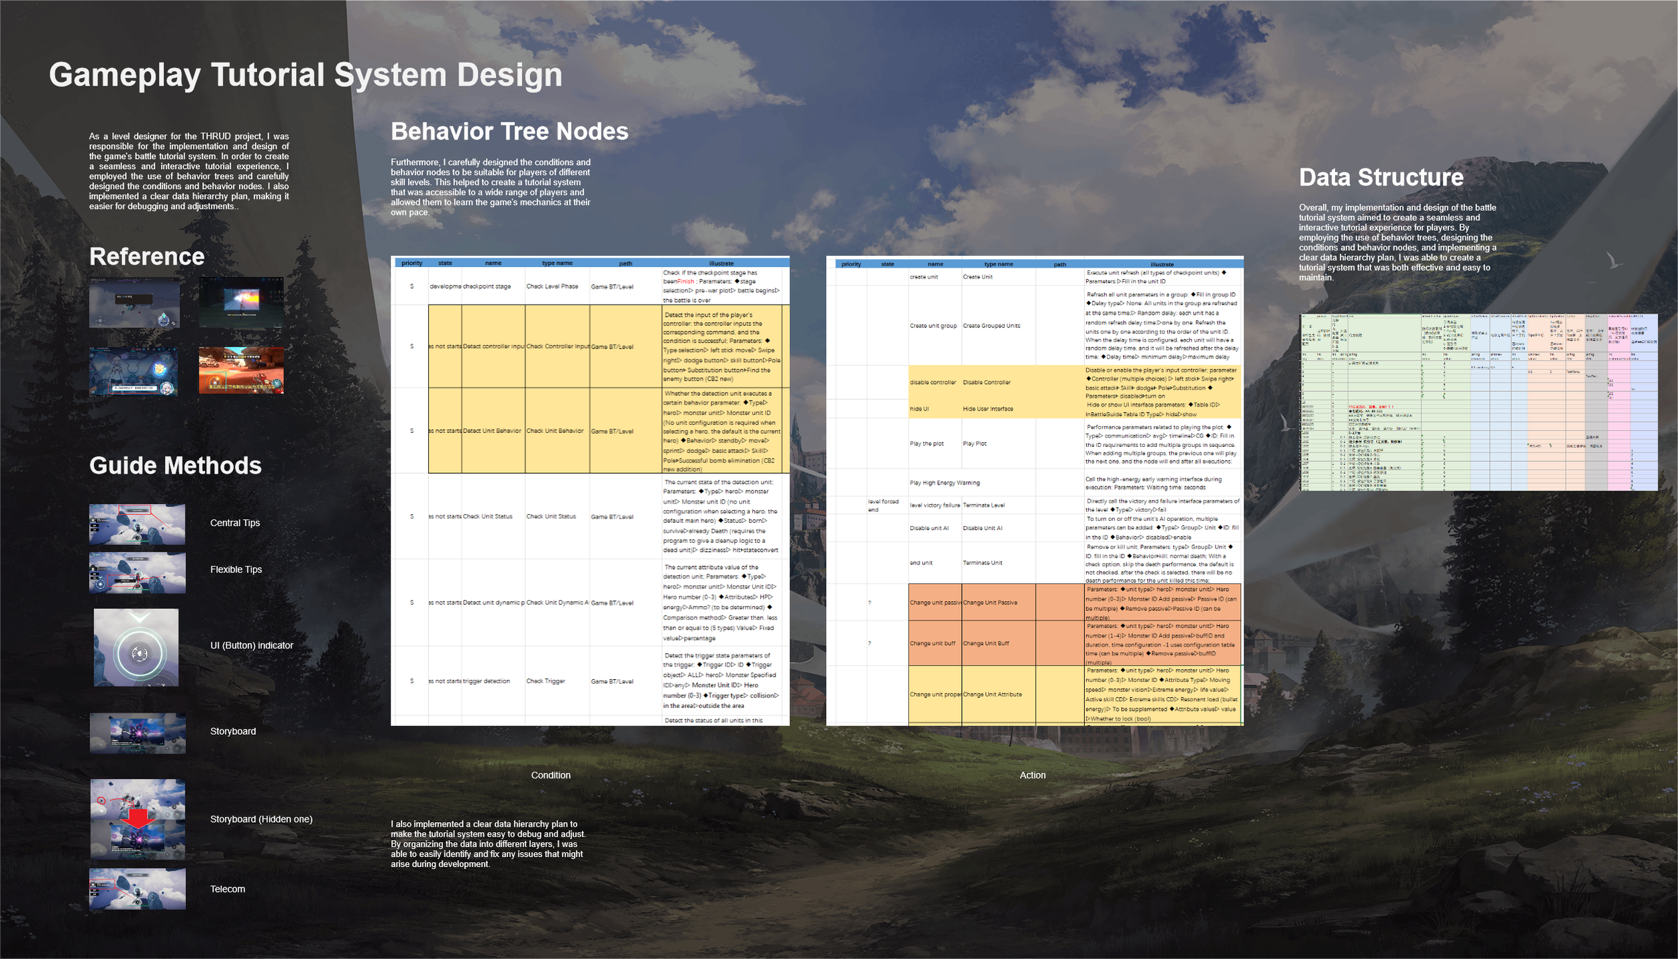Select the Storyboard preview thumbnail
This screenshot has height=959, width=1678.
138,732
